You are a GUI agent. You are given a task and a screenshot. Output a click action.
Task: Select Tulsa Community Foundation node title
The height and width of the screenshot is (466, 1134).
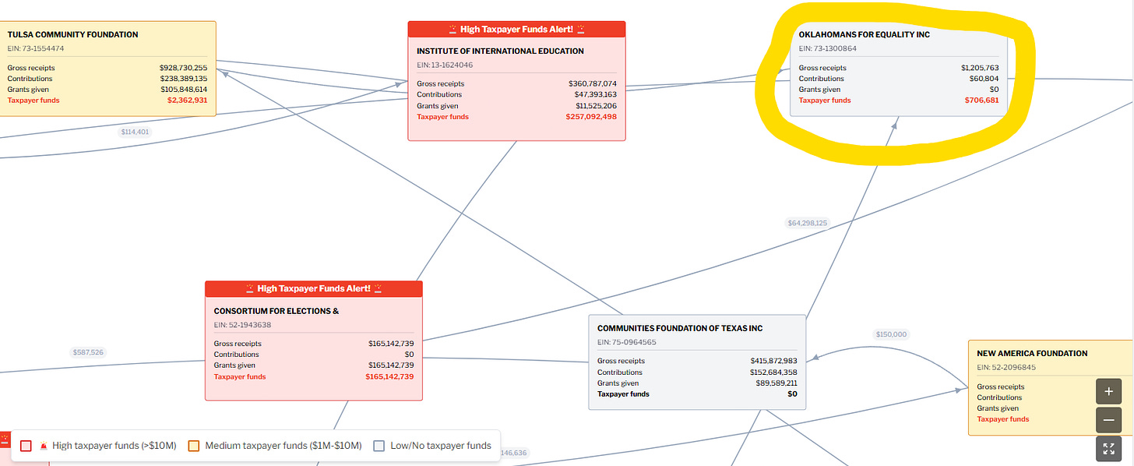point(73,34)
